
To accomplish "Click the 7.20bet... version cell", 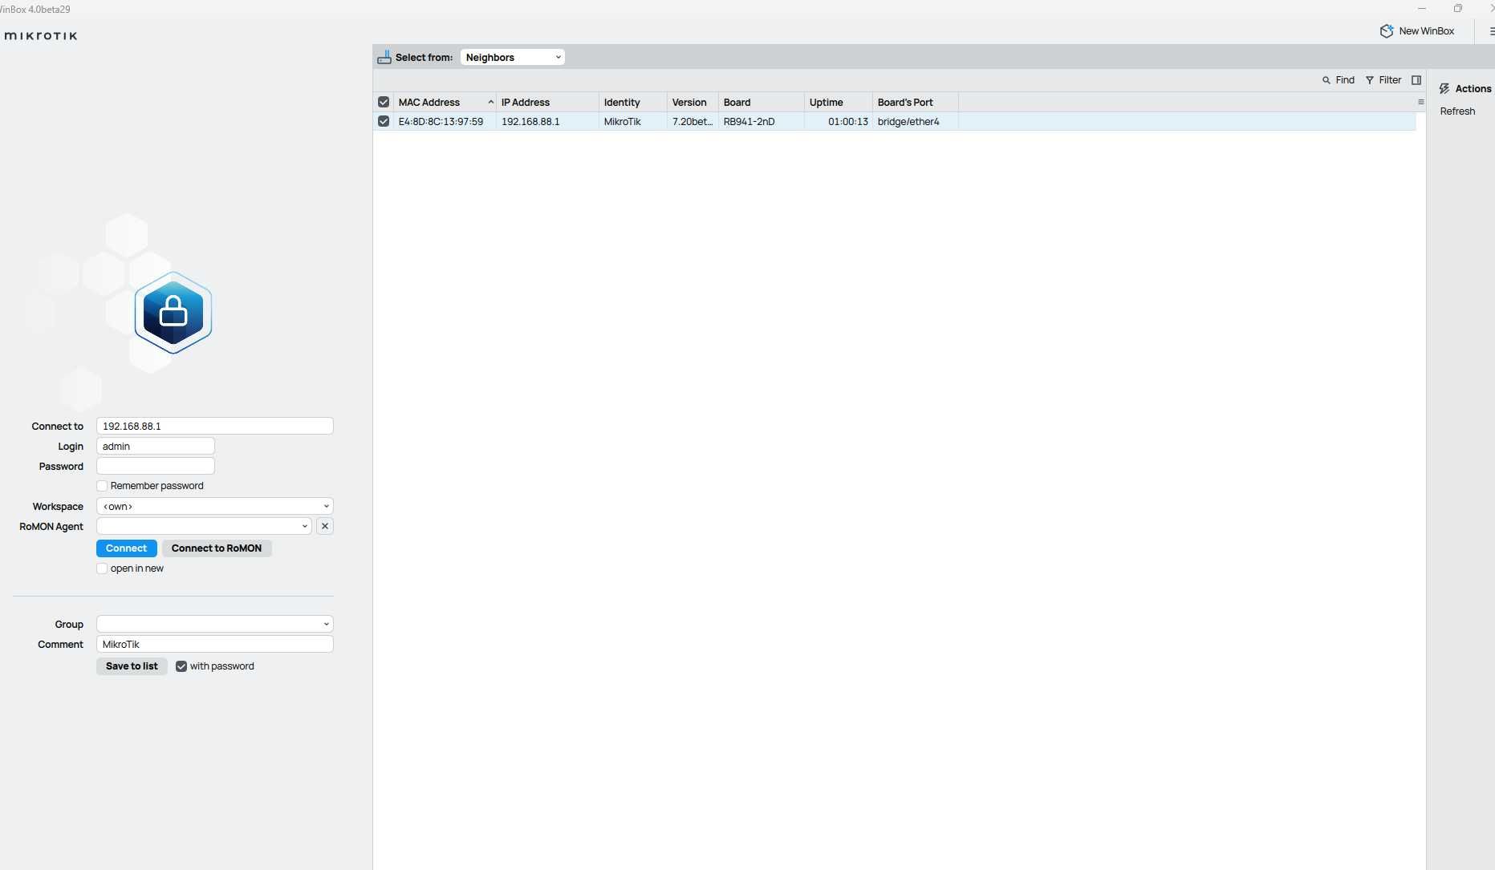I will coord(693,122).
